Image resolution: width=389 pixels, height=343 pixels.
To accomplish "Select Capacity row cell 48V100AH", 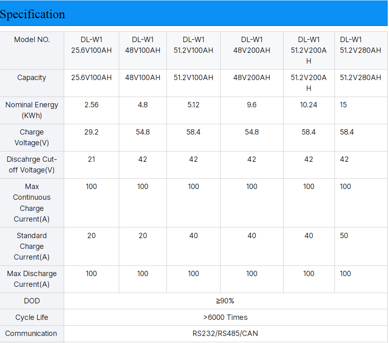I will tap(143, 78).
